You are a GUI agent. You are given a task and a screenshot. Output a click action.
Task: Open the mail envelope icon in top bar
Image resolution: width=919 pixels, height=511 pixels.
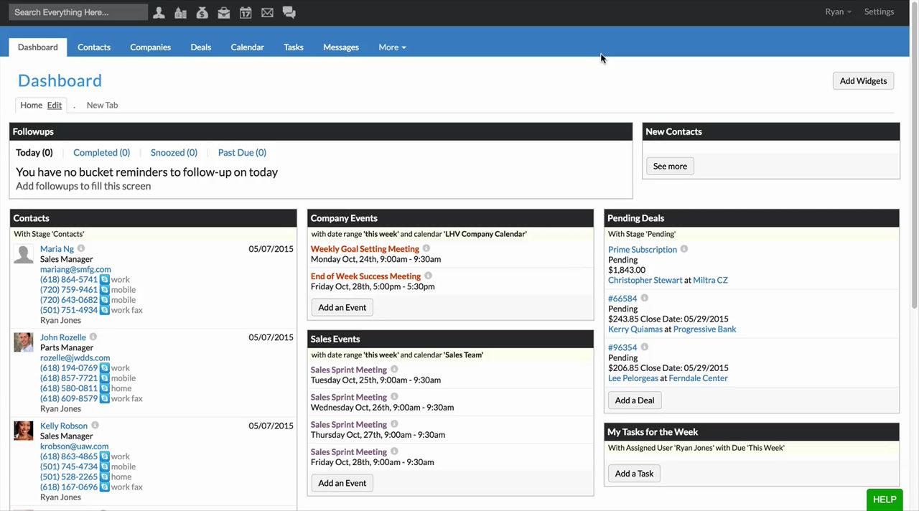267,12
